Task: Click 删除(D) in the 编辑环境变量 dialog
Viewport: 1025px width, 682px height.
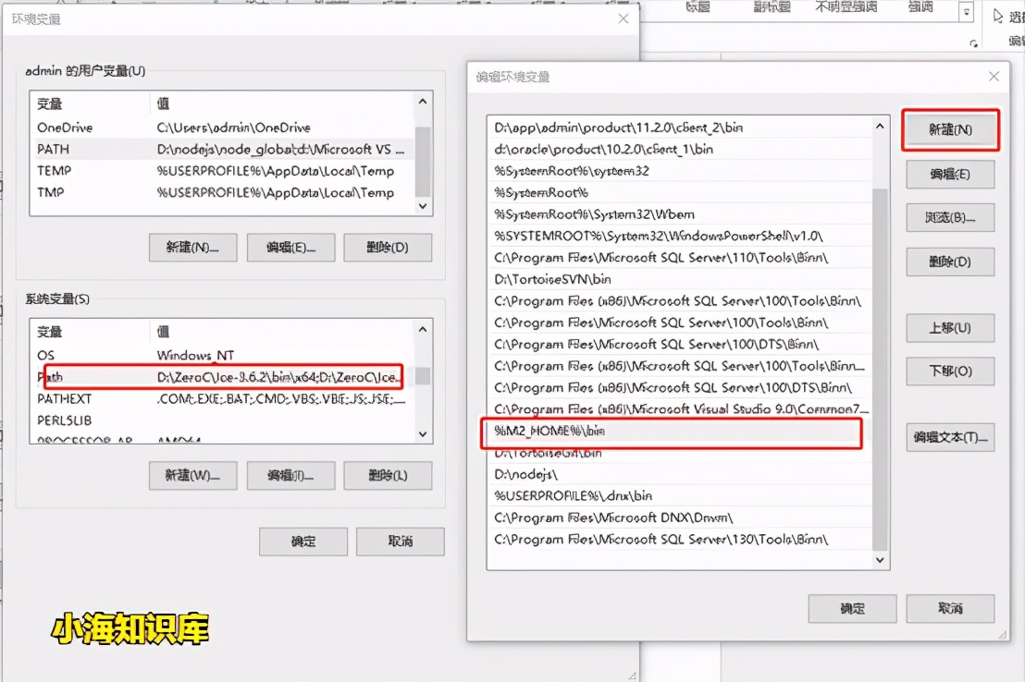Action: 950,262
